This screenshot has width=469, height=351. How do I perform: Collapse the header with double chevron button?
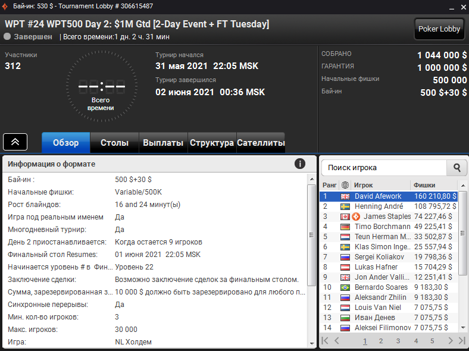[15, 142]
